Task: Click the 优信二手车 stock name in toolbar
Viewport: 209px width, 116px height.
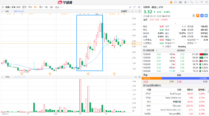Action: coord(10,7)
